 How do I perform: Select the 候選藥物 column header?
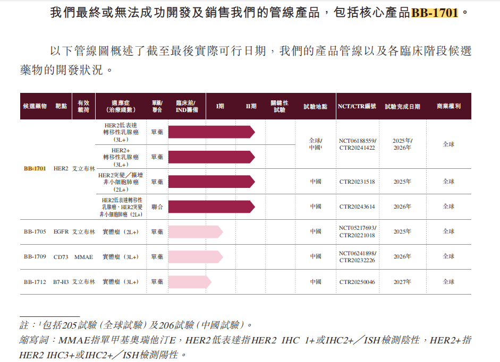pyautogui.click(x=35, y=106)
